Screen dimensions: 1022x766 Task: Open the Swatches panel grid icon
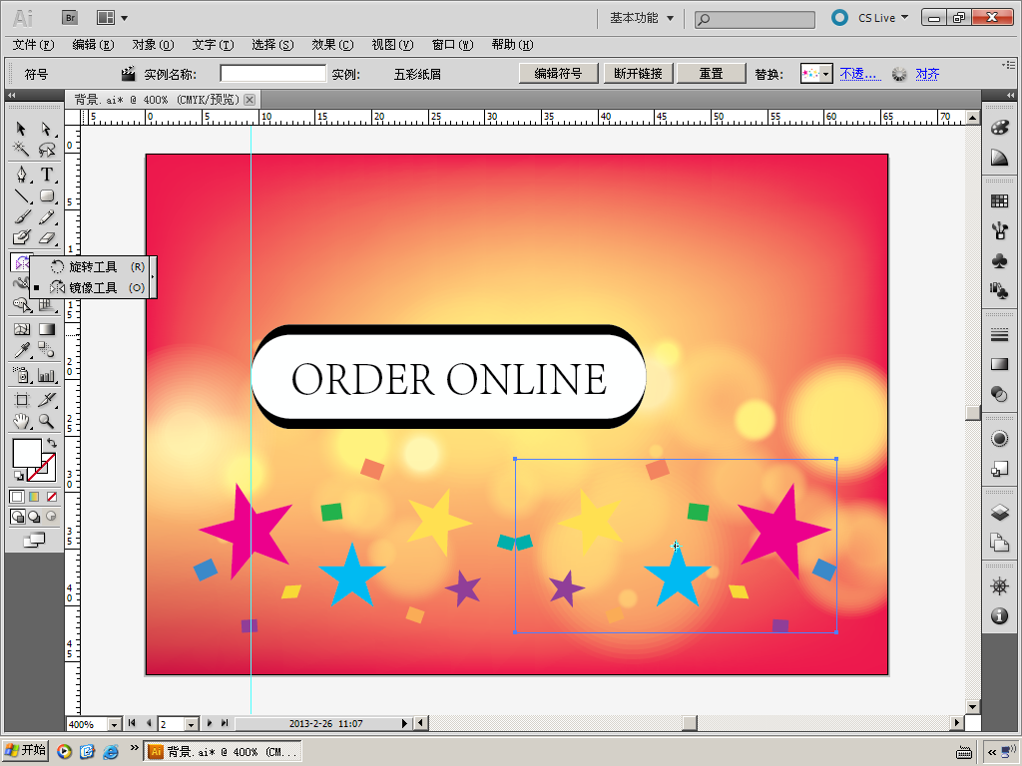[999, 200]
